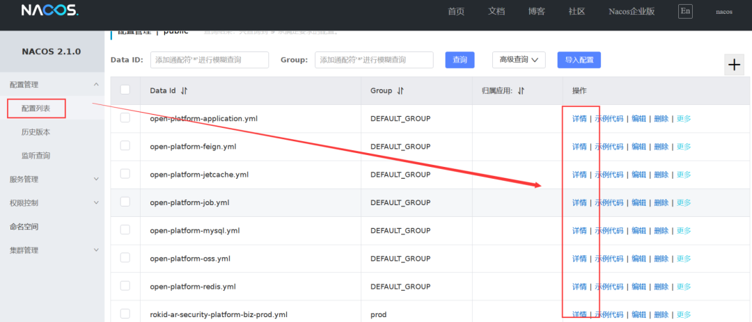Open 详情 for open-platform-mysql.yml
752x322 pixels.
(x=579, y=230)
